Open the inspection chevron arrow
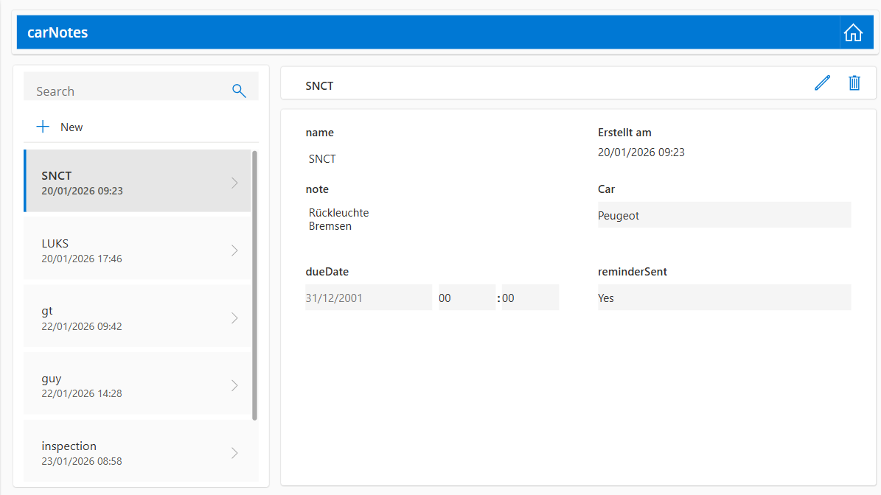This screenshot has width=881, height=495. 235,453
